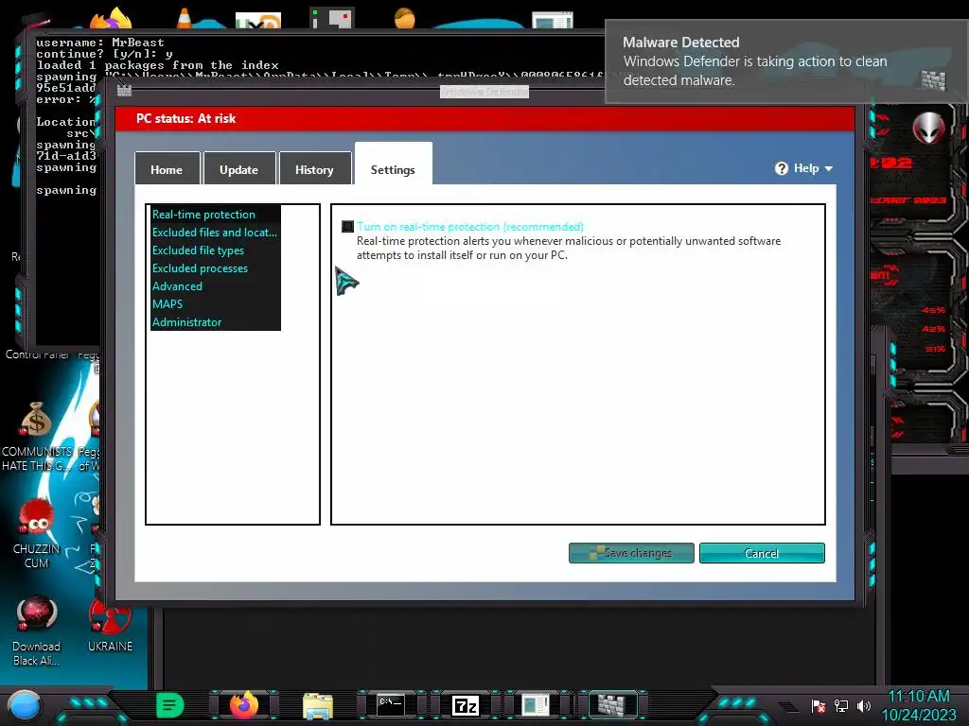Image resolution: width=969 pixels, height=726 pixels.
Task: Click the VLC cone icon on desktop
Action: [184, 18]
